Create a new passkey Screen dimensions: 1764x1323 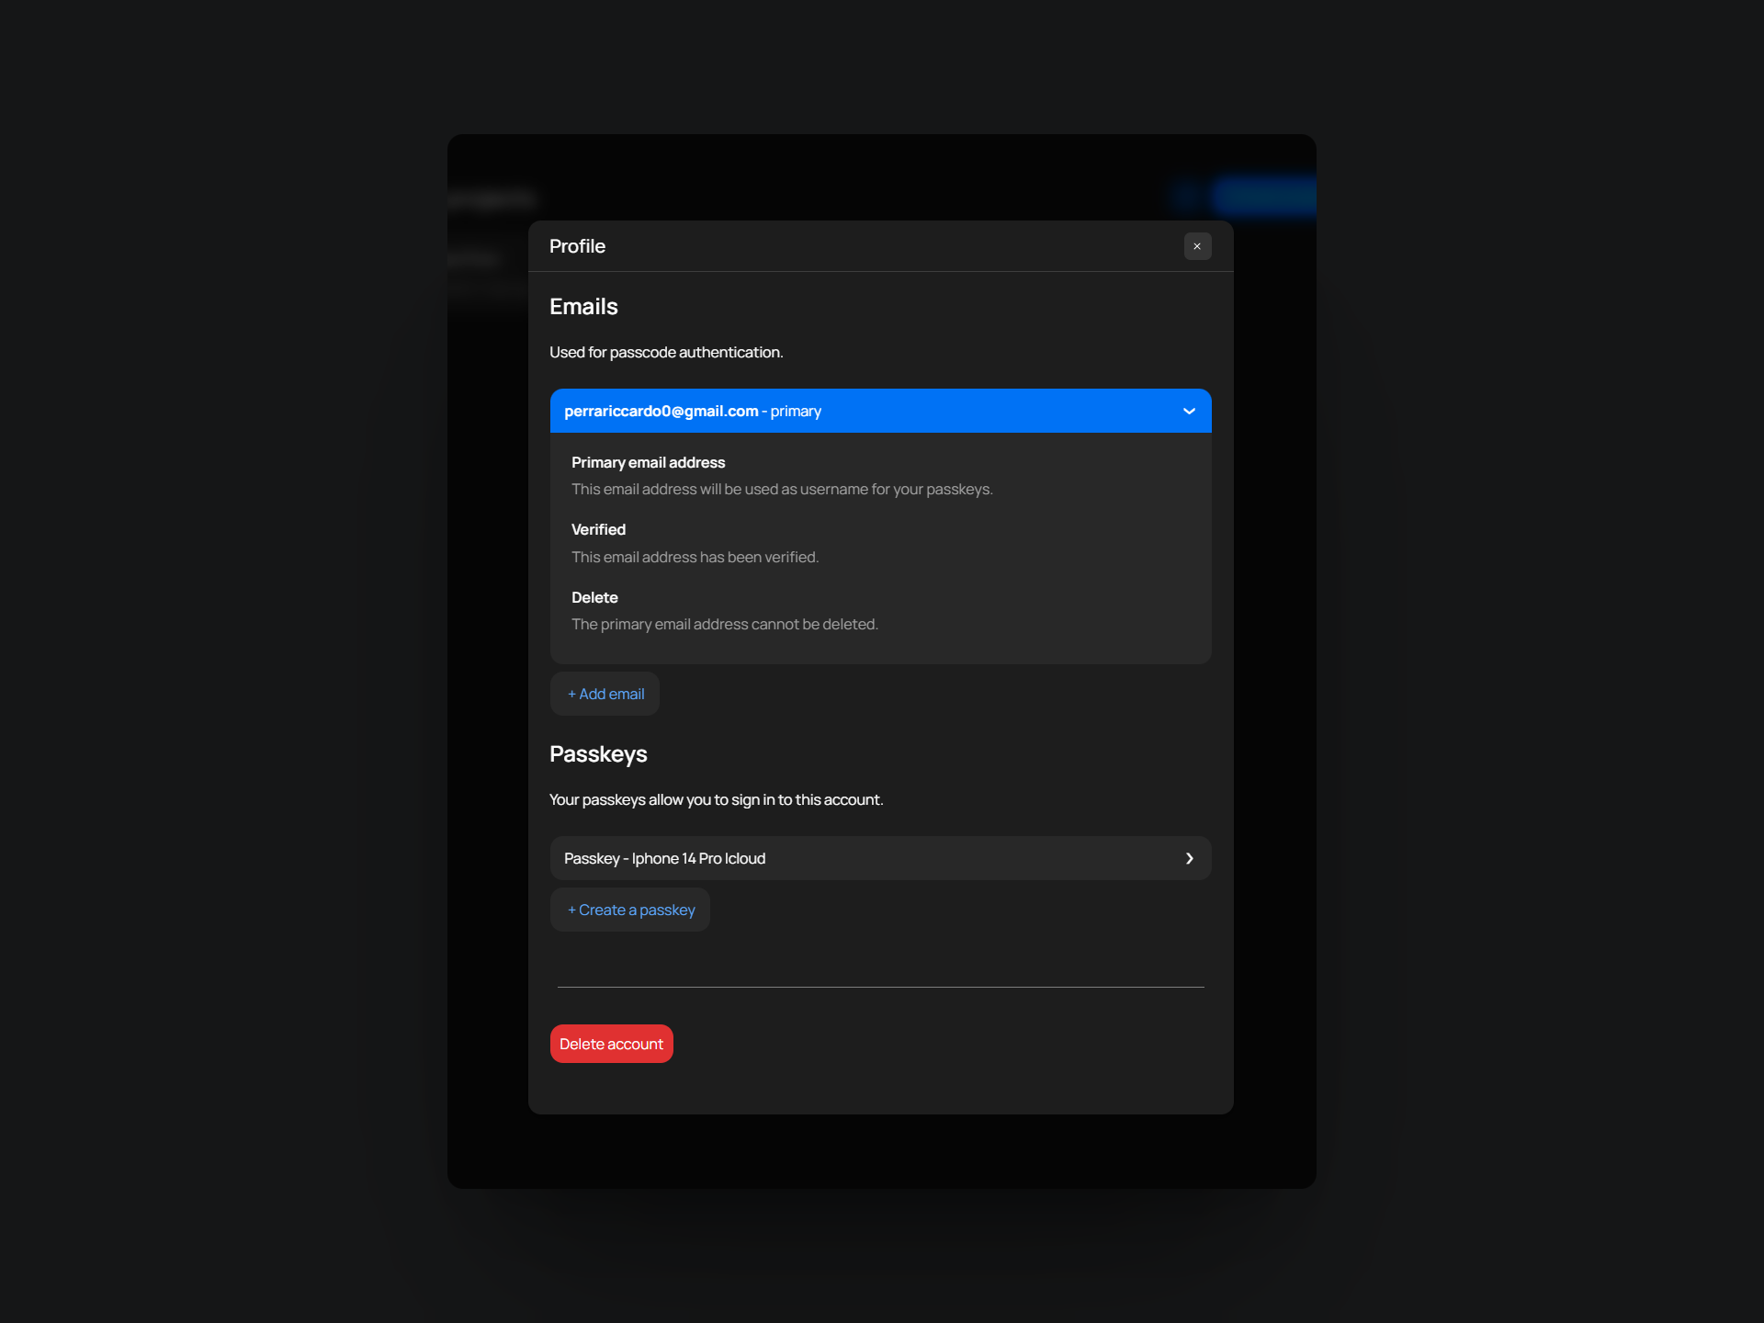point(630,910)
